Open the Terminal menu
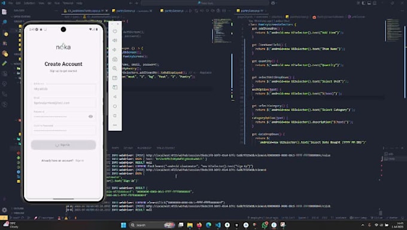This screenshot has width=407, height=230. [68, 3]
